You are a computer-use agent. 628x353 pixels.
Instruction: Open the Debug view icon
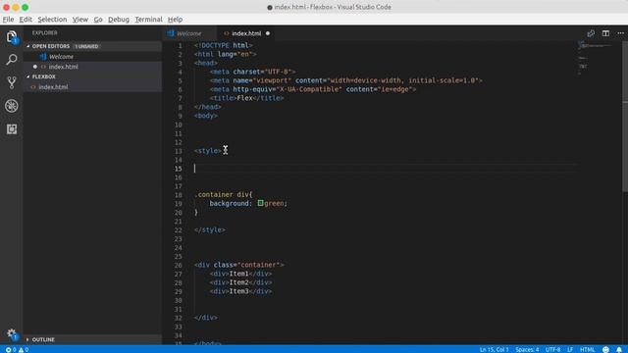(x=12, y=106)
